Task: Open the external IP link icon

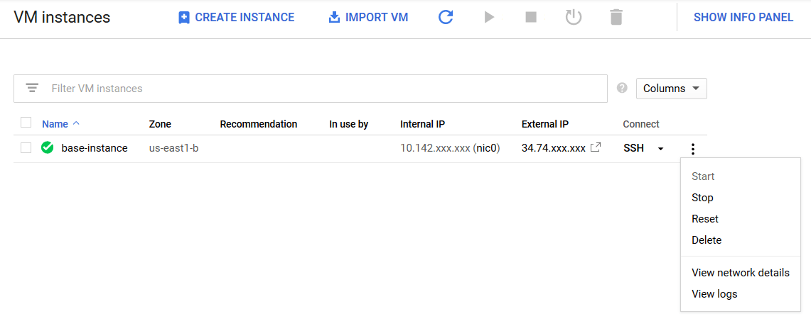Action: click(x=596, y=147)
